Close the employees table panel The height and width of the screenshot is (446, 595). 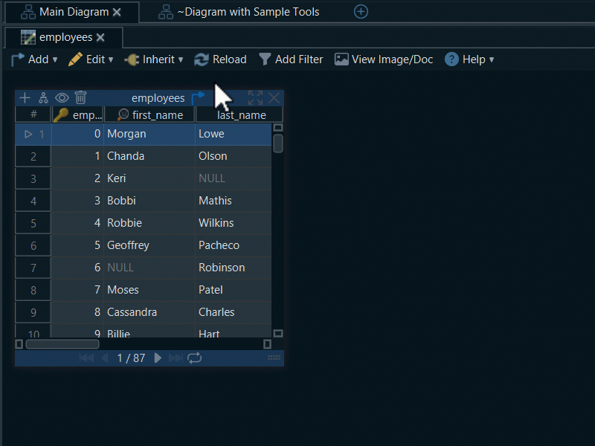click(x=274, y=98)
